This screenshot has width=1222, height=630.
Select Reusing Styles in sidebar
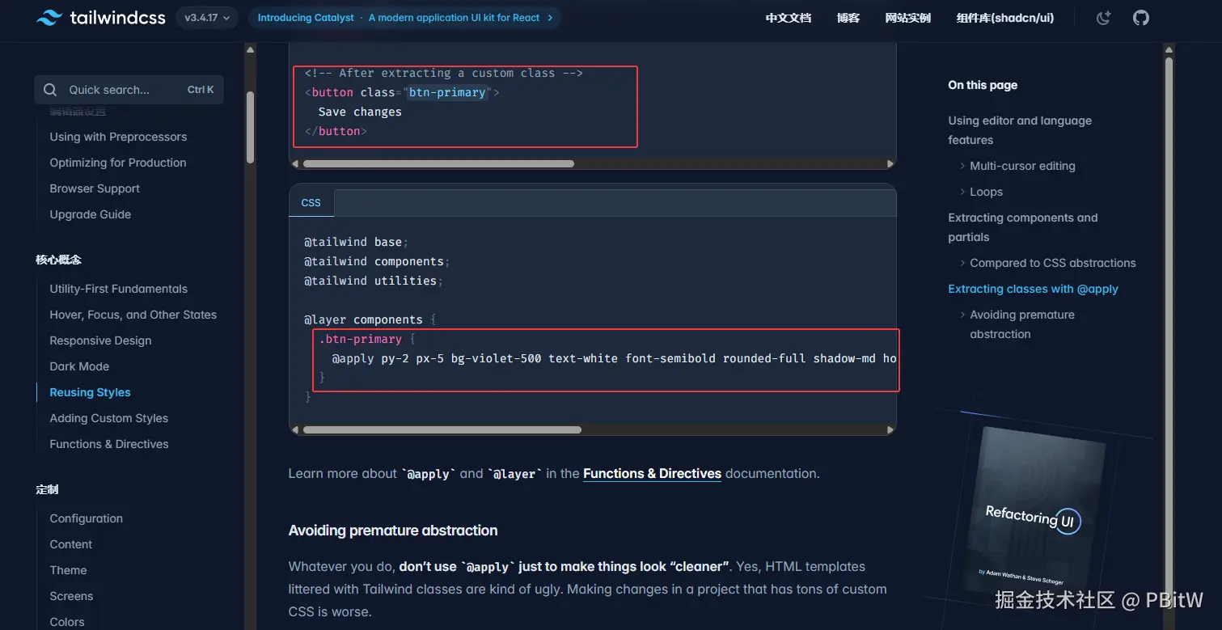(90, 392)
